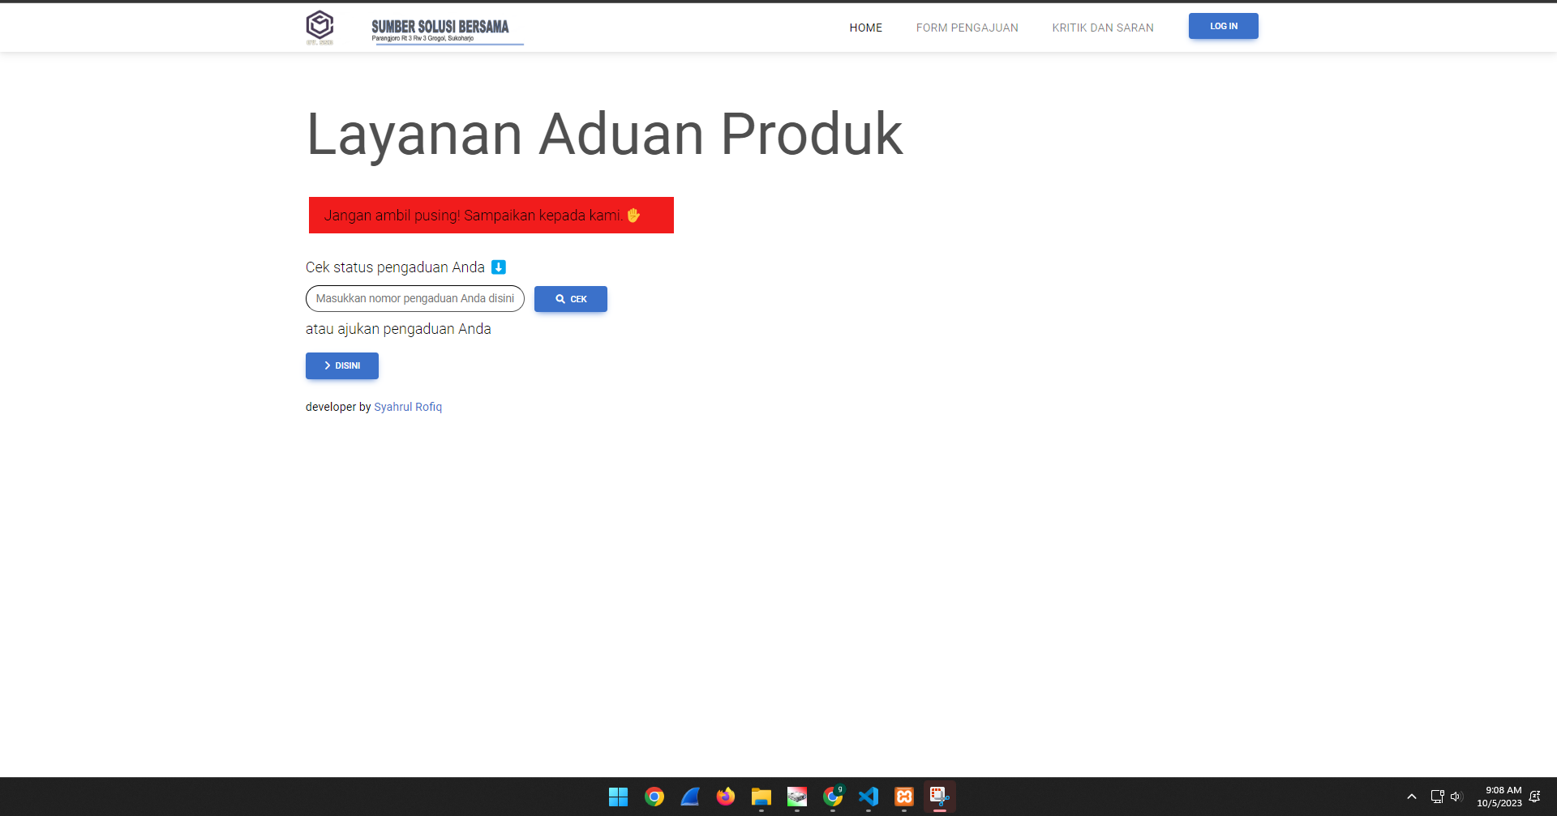Open Visual Studio Code from the taskbar

868,797
